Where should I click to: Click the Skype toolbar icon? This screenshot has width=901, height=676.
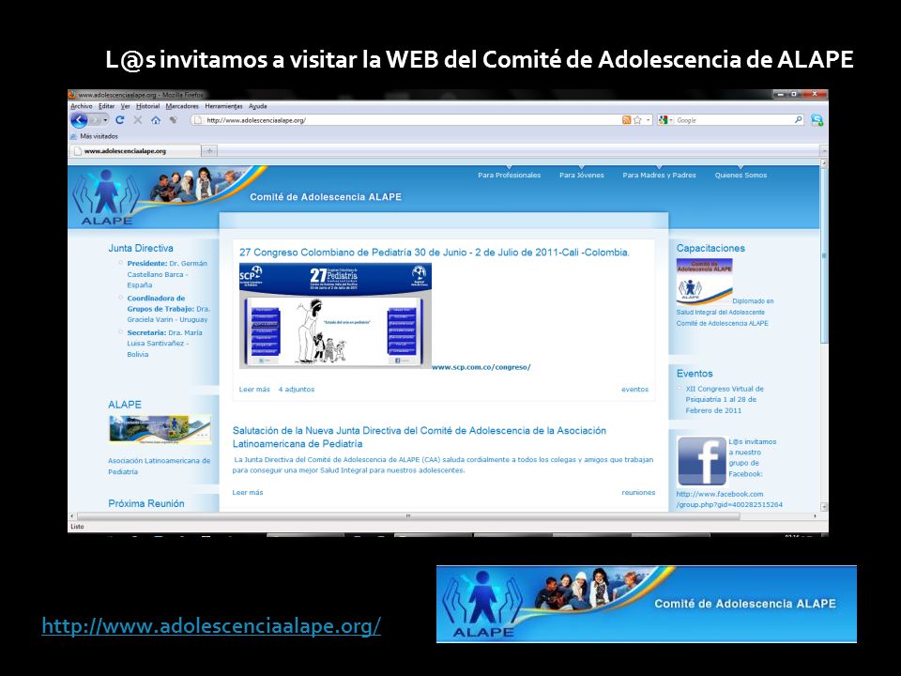point(817,120)
